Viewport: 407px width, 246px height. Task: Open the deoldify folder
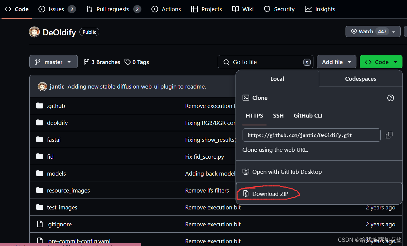[57, 123]
